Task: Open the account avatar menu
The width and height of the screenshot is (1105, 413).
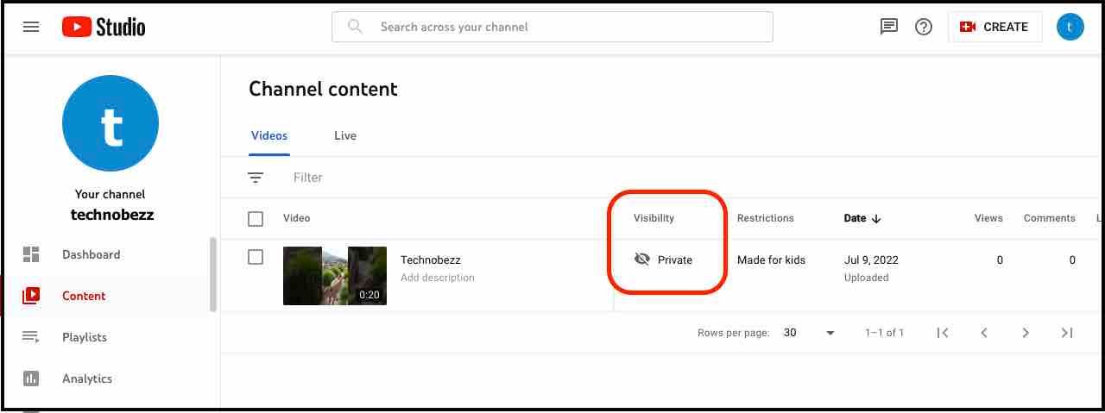Action: click(1070, 27)
